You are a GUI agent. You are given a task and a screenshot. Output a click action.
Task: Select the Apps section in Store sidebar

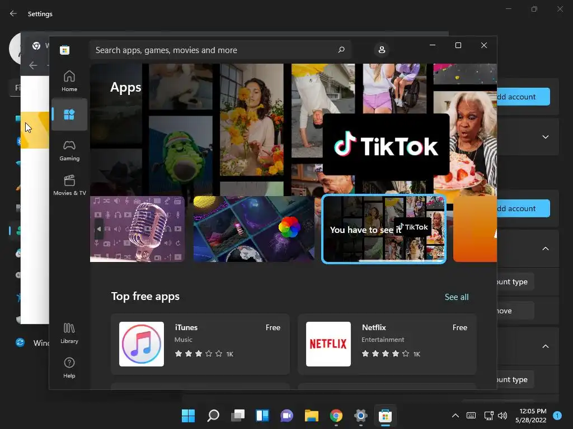pyautogui.click(x=69, y=115)
